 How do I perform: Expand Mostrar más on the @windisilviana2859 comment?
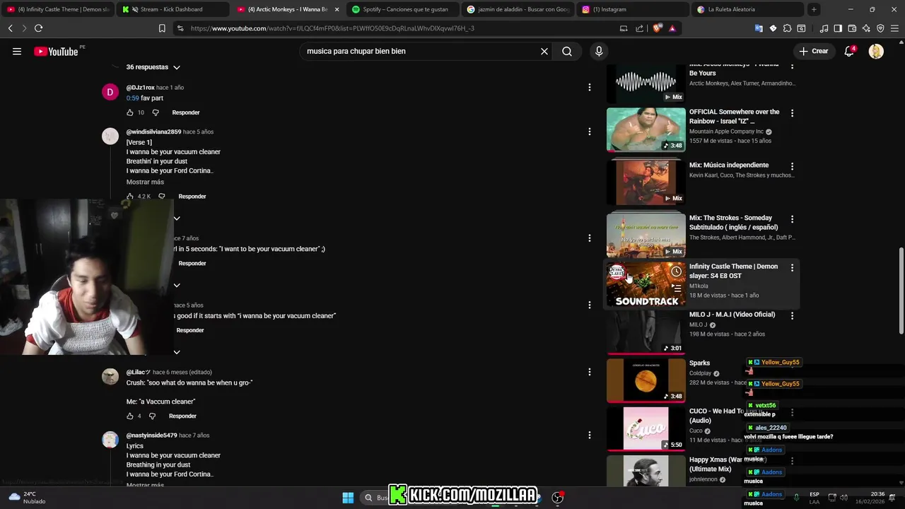pos(145,182)
